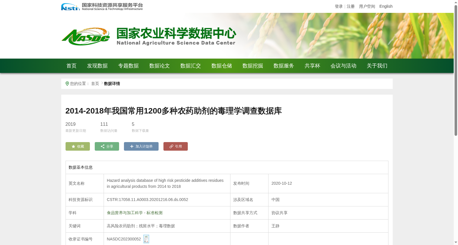Click the 2019 last update value

click(x=70, y=124)
